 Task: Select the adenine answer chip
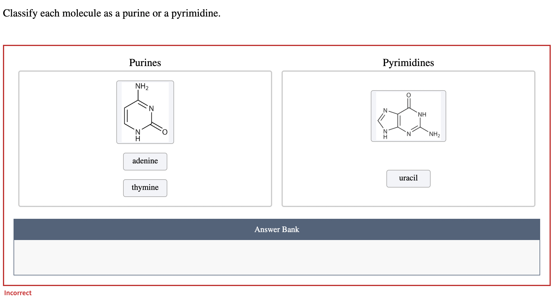[145, 161]
